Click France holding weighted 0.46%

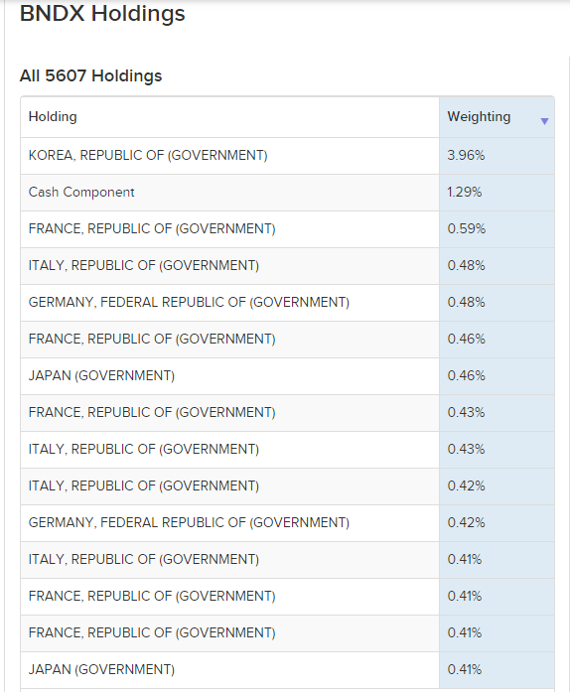tap(152, 339)
